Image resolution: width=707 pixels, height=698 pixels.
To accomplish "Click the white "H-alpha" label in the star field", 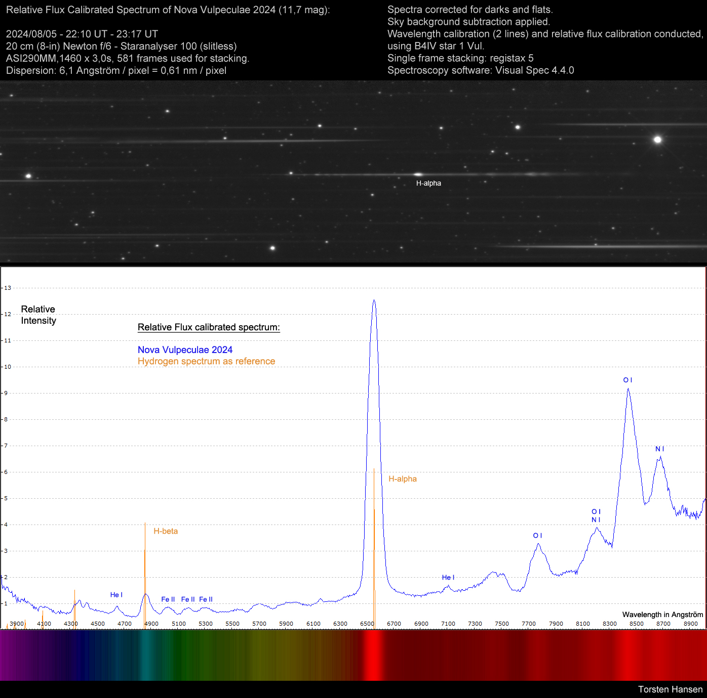I will pos(428,183).
